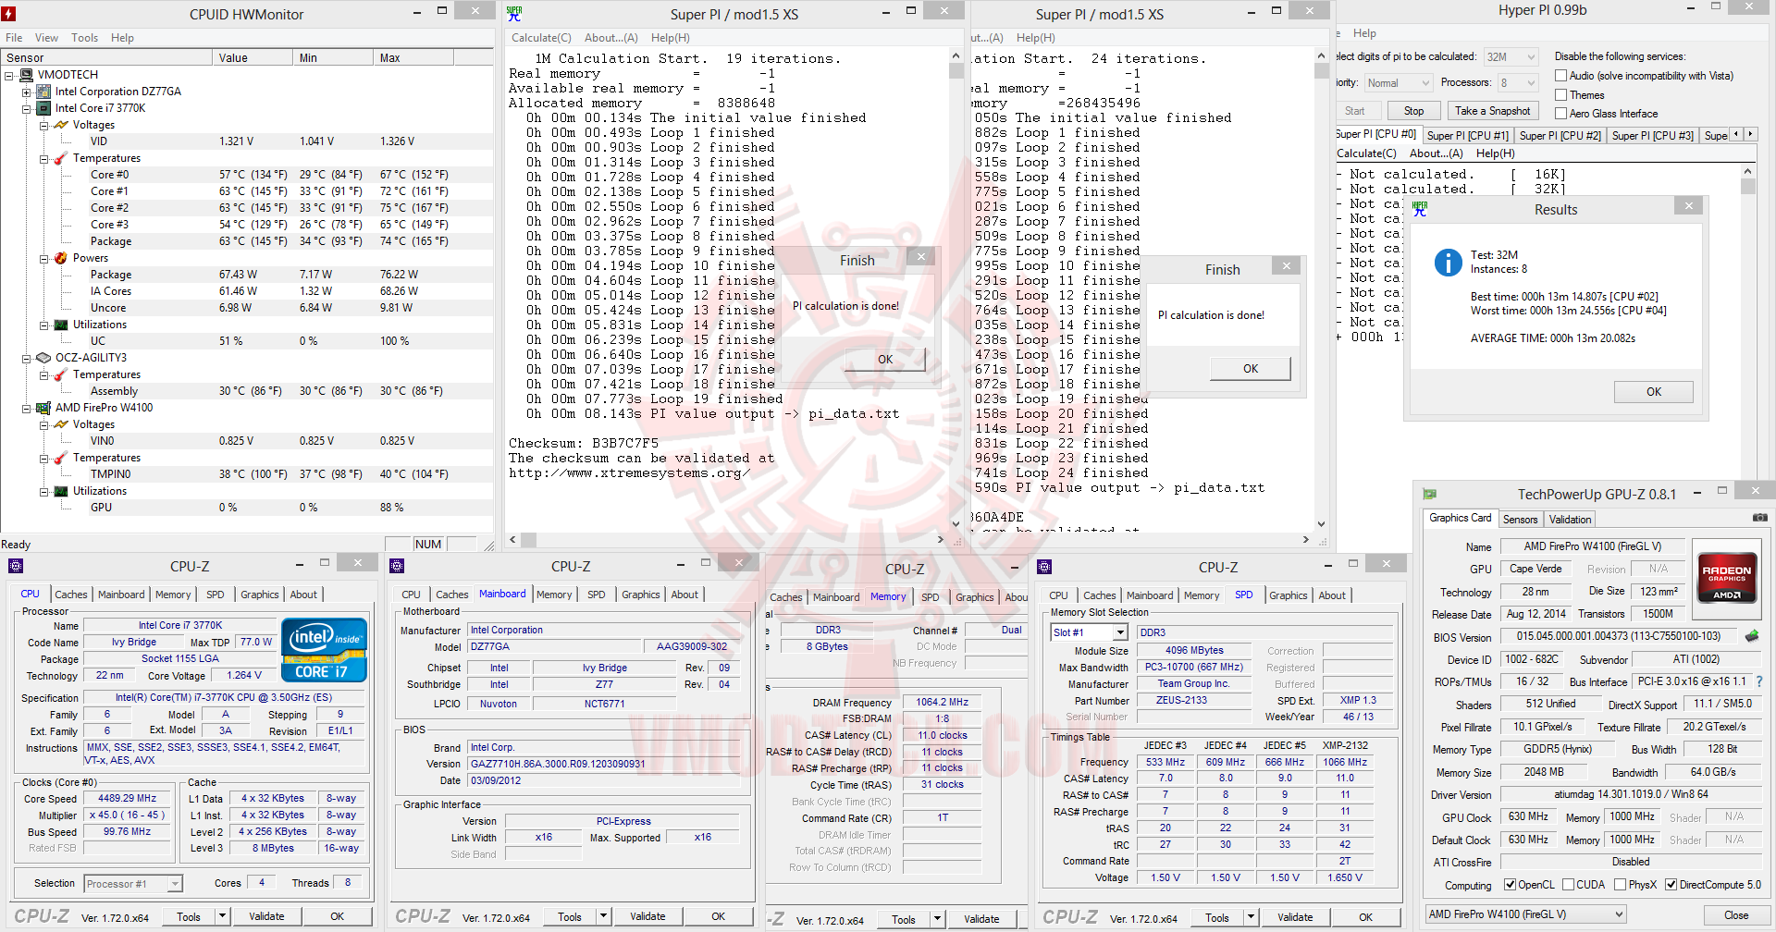Click the Close button in GPU-Z
This screenshot has height=932, width=1776.
click(1736, 914)
